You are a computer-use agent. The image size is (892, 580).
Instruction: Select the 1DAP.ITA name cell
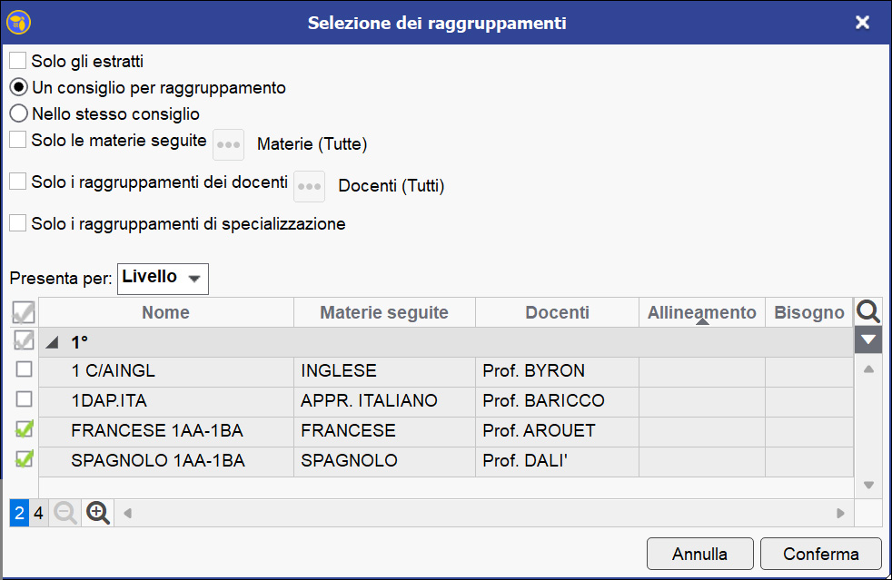point(166,401)
